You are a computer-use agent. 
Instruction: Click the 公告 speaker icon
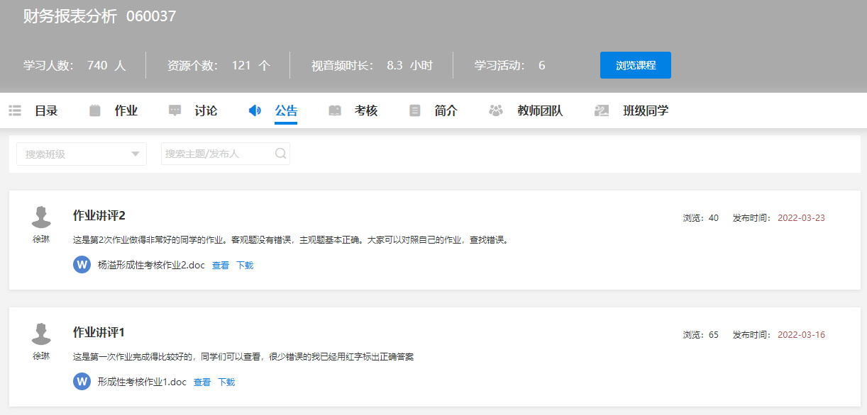255,110
